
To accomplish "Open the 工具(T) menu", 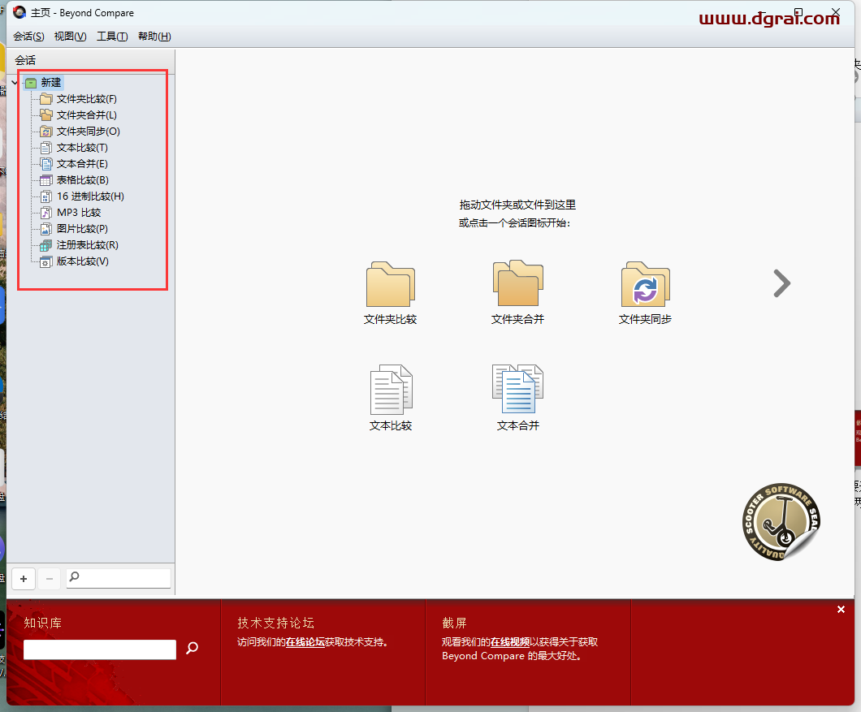I will pyautogui.click(x=112, y=37).
